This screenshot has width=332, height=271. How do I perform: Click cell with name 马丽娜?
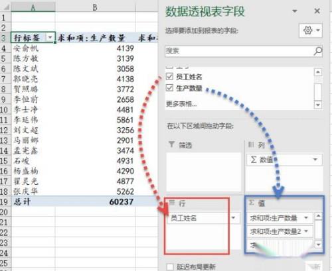click(x=33, y=140)
